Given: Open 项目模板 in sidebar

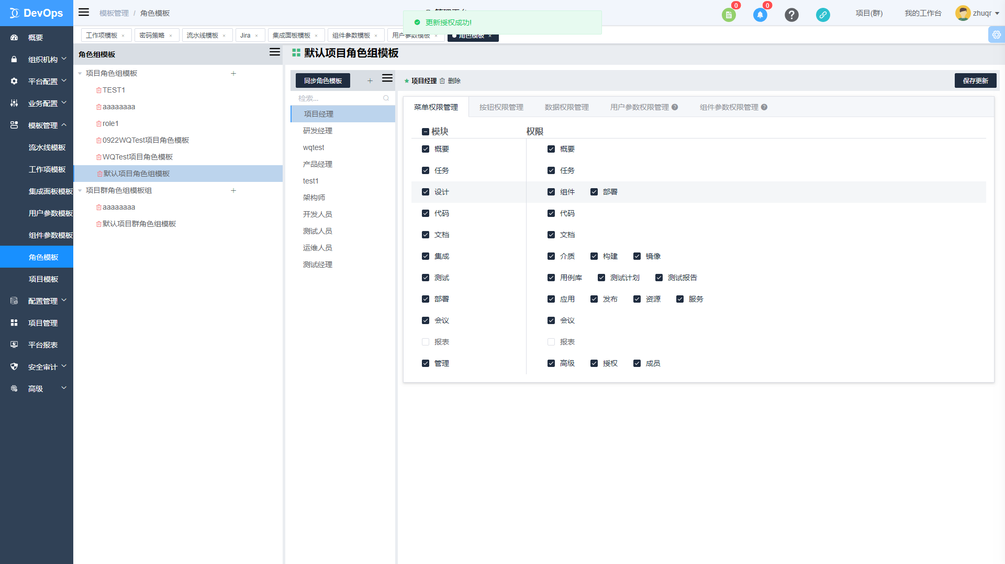Looking at the screenshot, I should coord(43,279).
